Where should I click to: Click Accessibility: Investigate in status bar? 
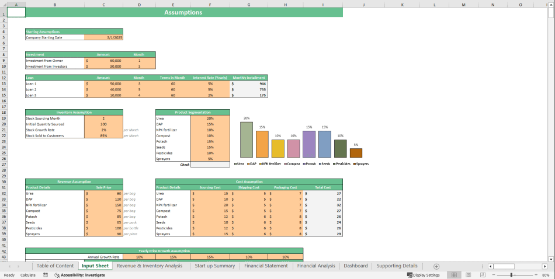pyautogui.click(x=79, y=275)
